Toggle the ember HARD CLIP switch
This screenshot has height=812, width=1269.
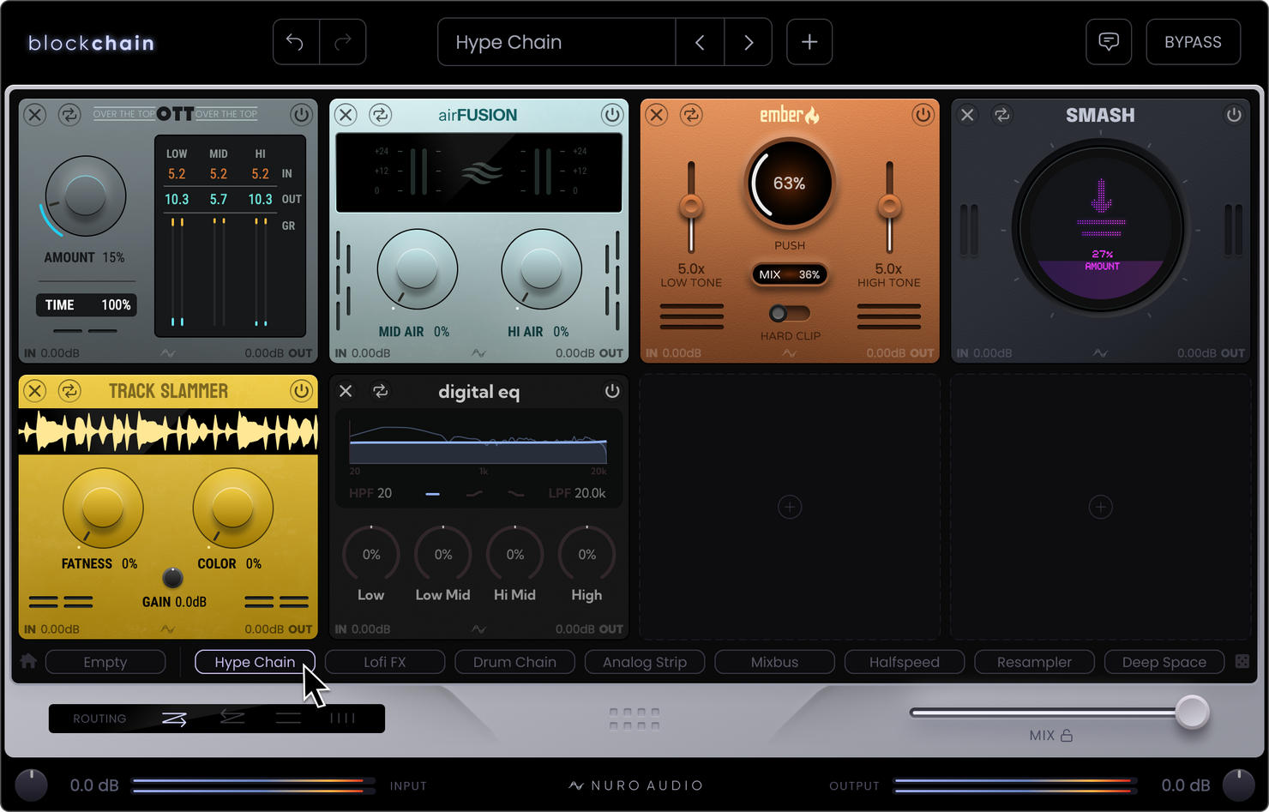point(789,313)
